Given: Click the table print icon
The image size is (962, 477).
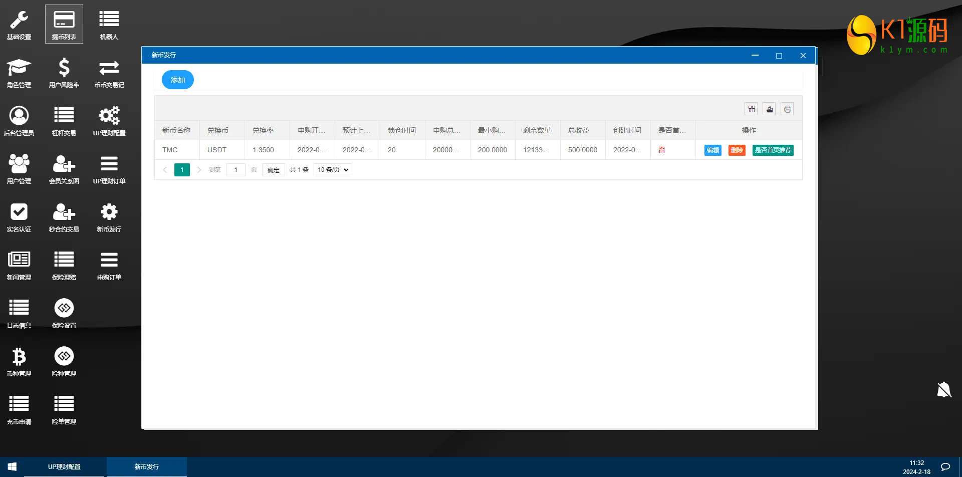Looking at the screenshot, I should coord(788,109).
